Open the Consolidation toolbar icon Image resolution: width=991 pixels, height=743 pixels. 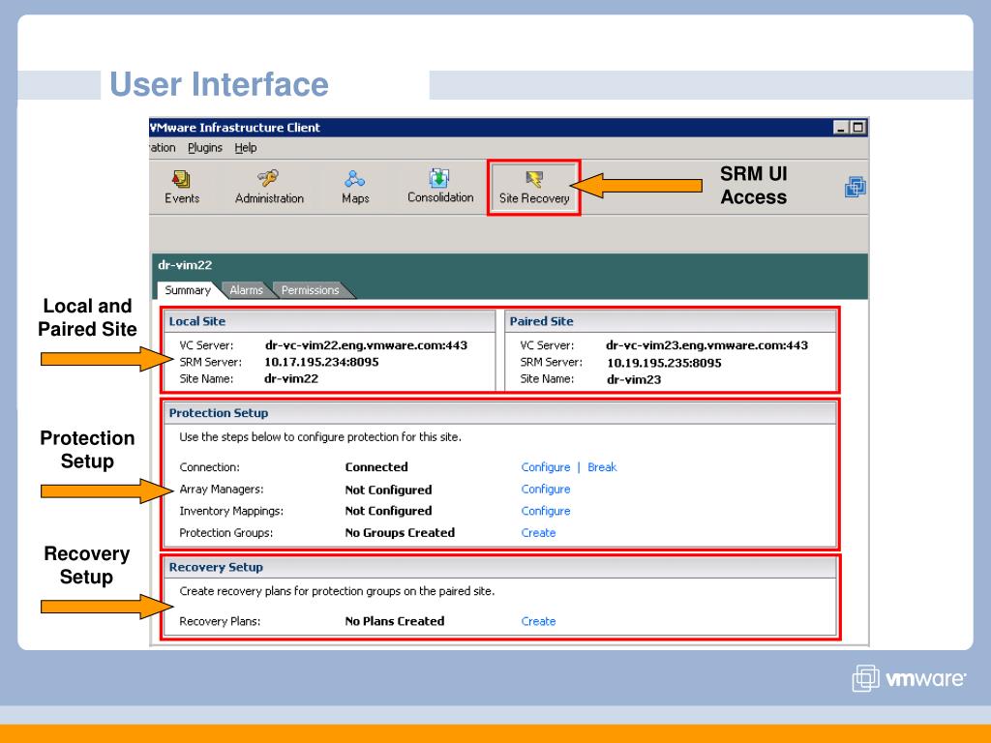440,186
